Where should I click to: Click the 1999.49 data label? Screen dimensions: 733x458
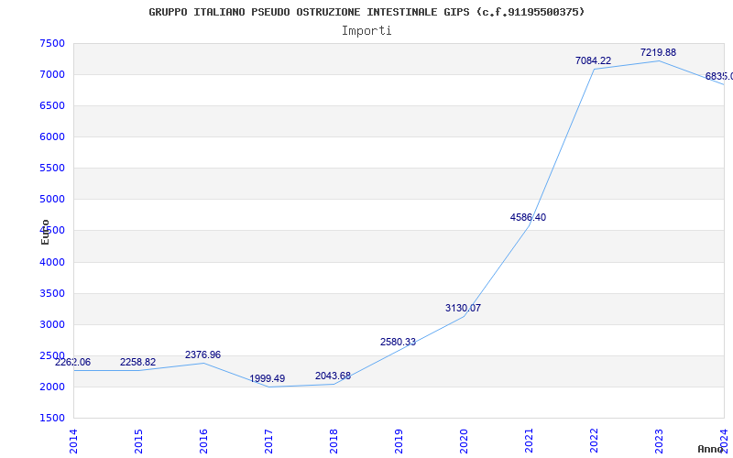[268, 378]
